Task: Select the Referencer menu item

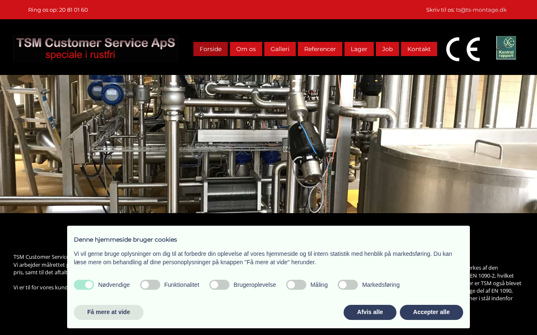Action: (320, 49)
